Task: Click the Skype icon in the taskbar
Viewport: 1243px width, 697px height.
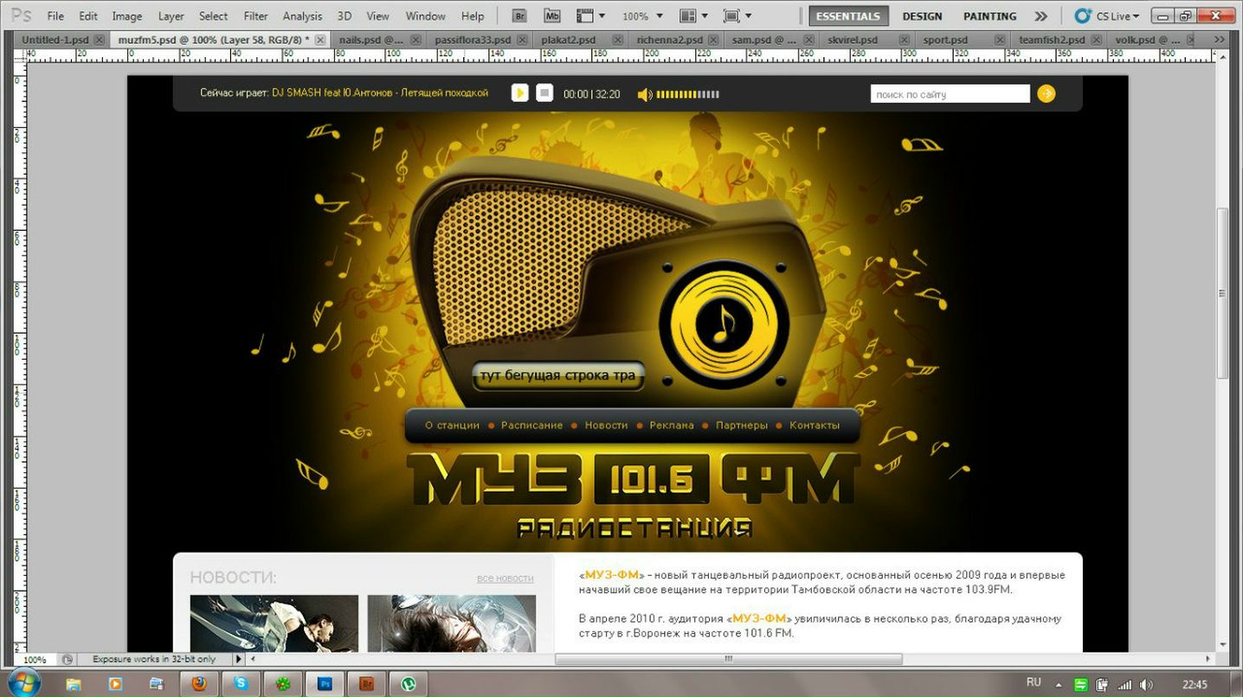Action: [x=240, y=684]
